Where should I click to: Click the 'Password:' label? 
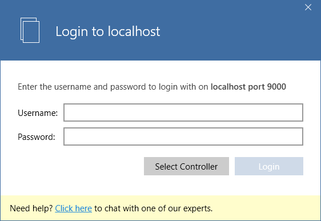(x=37, y=137)
